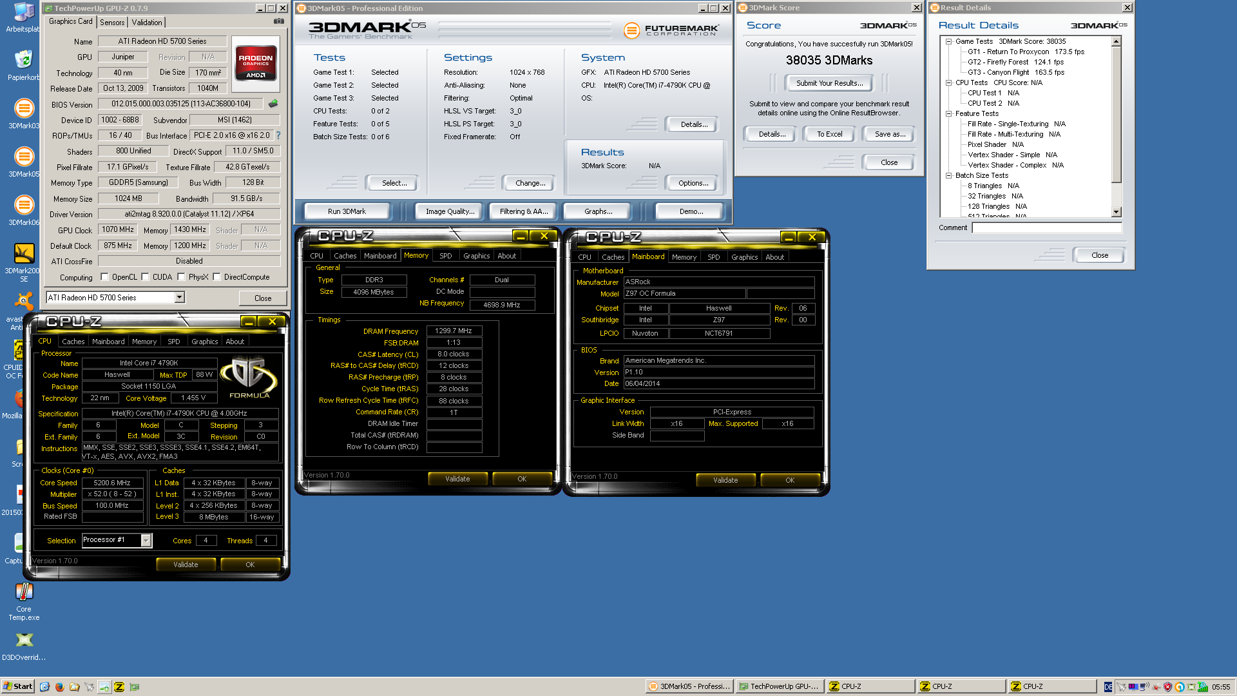1237x696 pixels.
Task: Click the Save as button
Action: point(890,134)
